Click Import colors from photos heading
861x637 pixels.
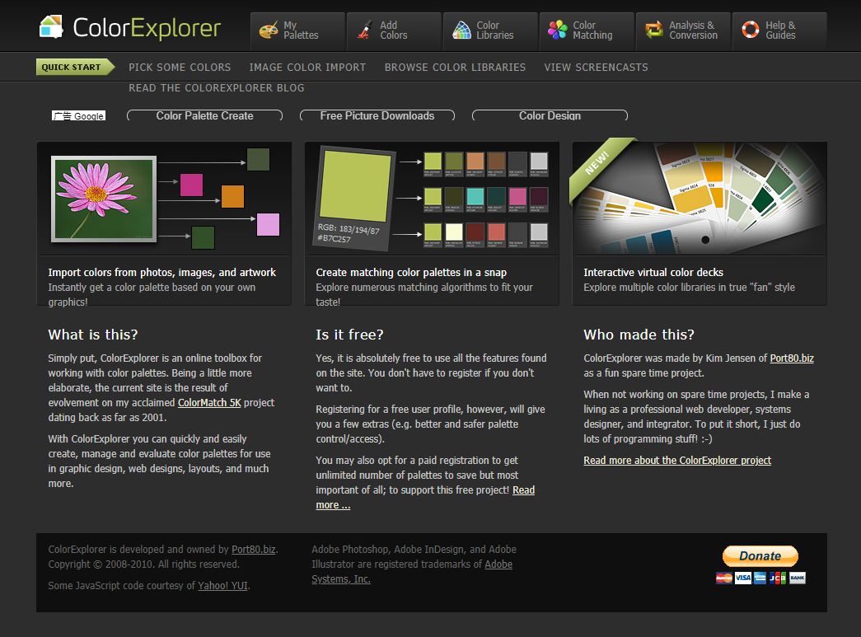tap(162, 273)
